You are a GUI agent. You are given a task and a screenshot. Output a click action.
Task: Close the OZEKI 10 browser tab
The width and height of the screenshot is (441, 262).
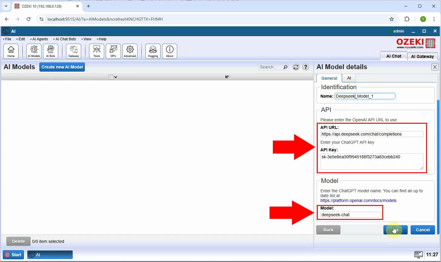click(x=78, y=6)
